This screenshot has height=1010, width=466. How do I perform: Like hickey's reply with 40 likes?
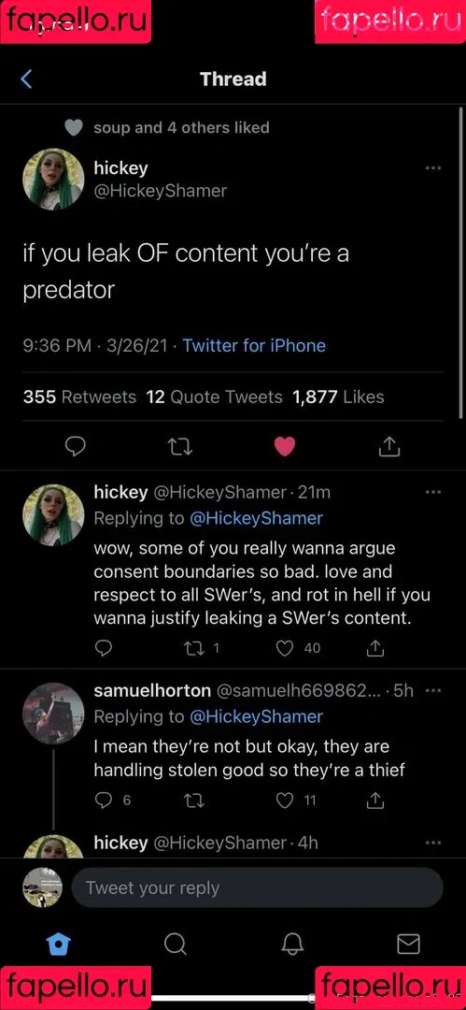click(x=299, y=648)
